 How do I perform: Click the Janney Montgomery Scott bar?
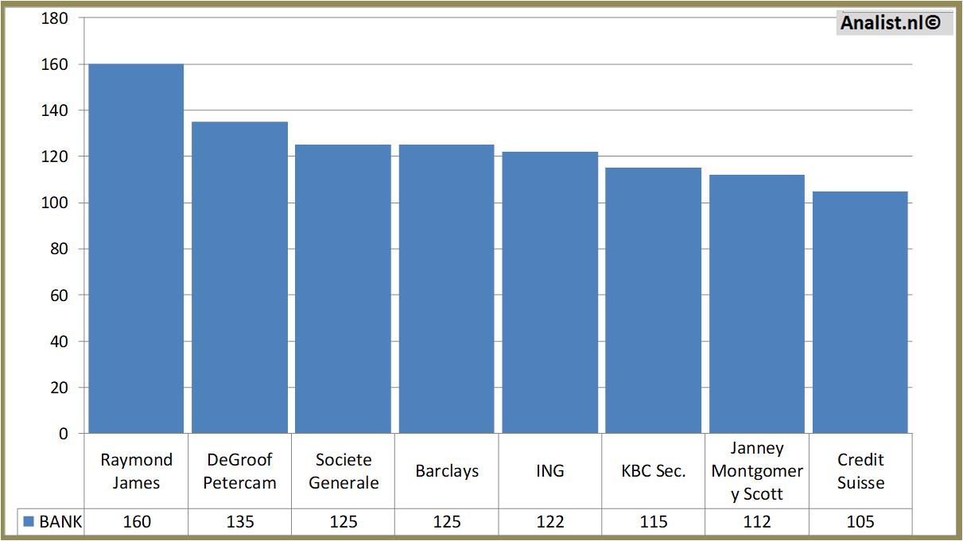tap(756, 304)
